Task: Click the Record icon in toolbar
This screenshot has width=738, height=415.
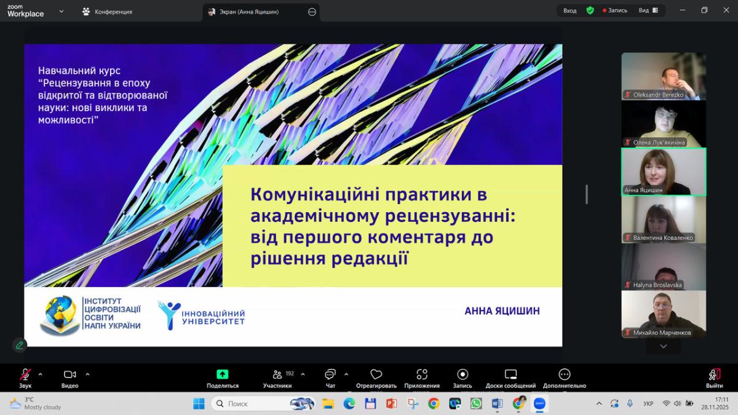Action: click(462, 374)
